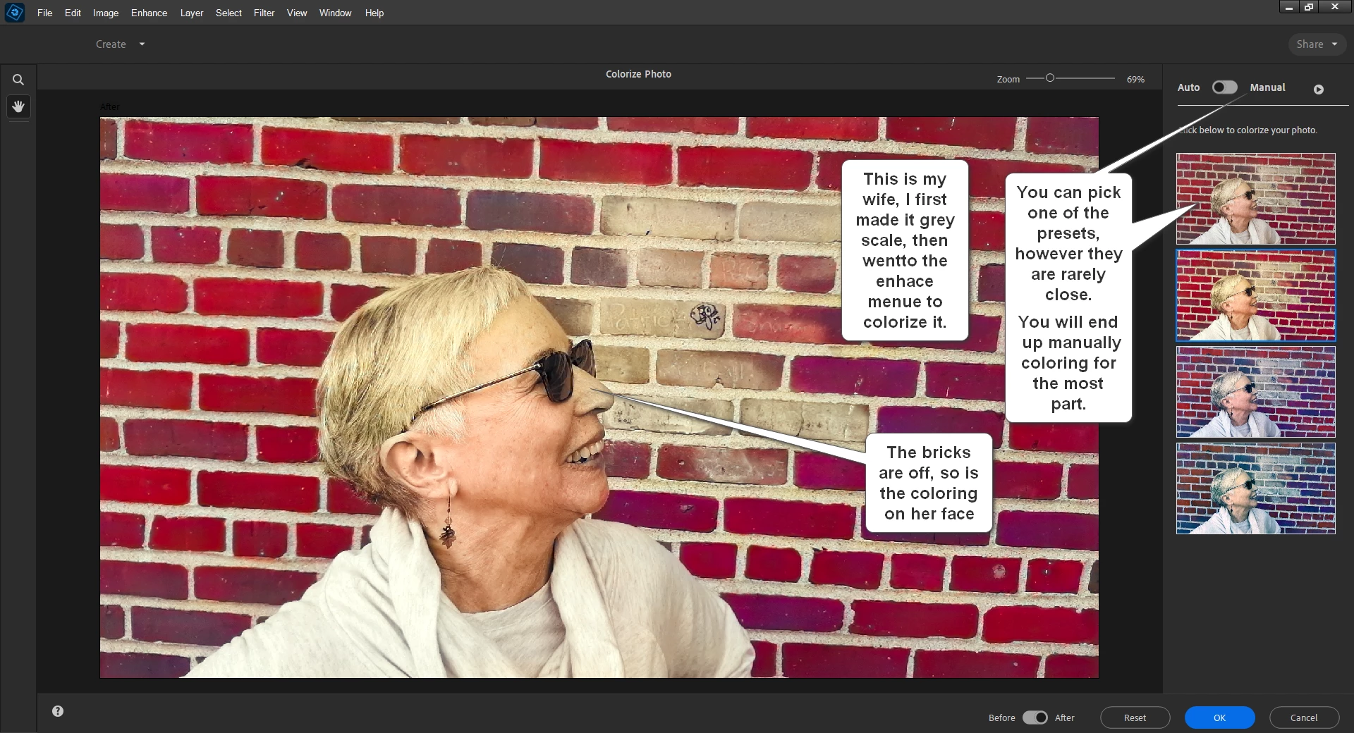Viewport: 1354px width, 733px height.
Task: Open the Edit menu
Action: coord(73,13)
